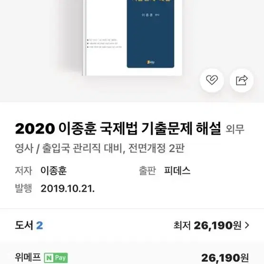
Task: Tap the heart icon to save the book
Action: (x=212, y=80)
